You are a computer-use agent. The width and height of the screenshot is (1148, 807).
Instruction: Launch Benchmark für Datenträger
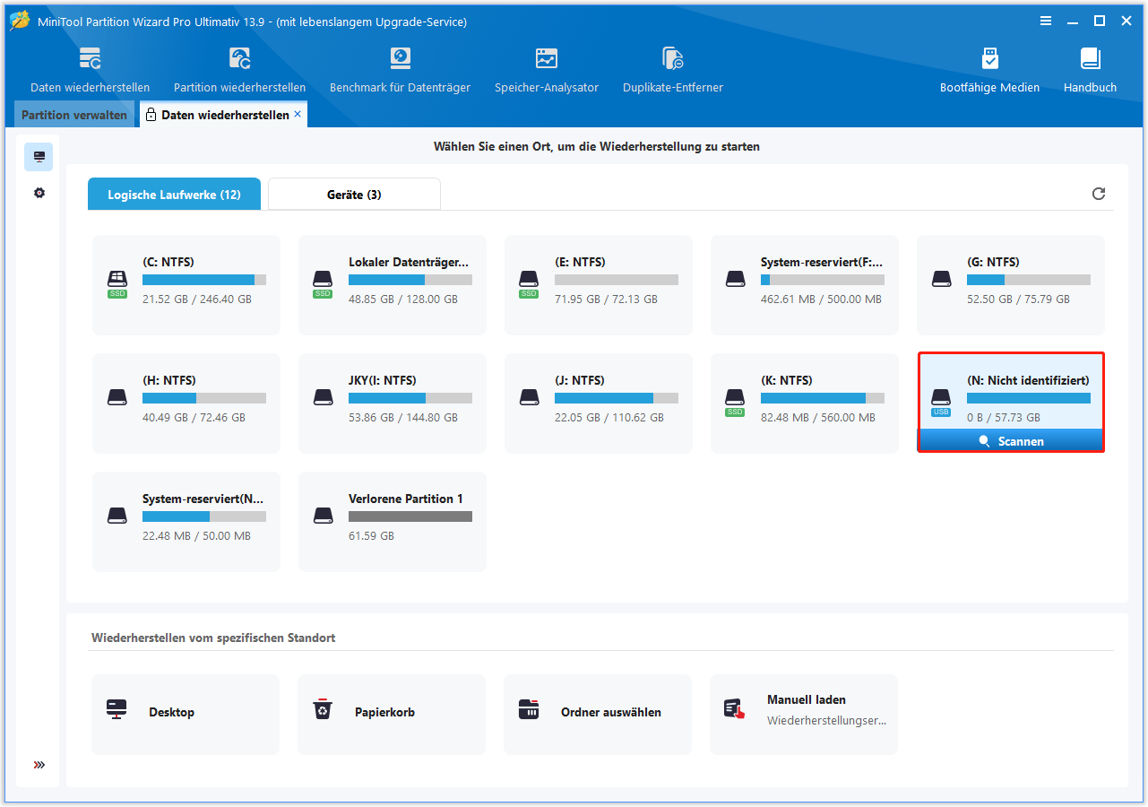tap(400, 69)
